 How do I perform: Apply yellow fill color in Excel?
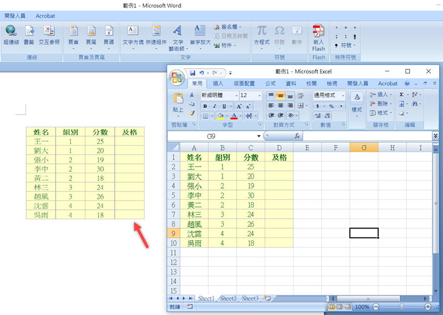(220, 116)
